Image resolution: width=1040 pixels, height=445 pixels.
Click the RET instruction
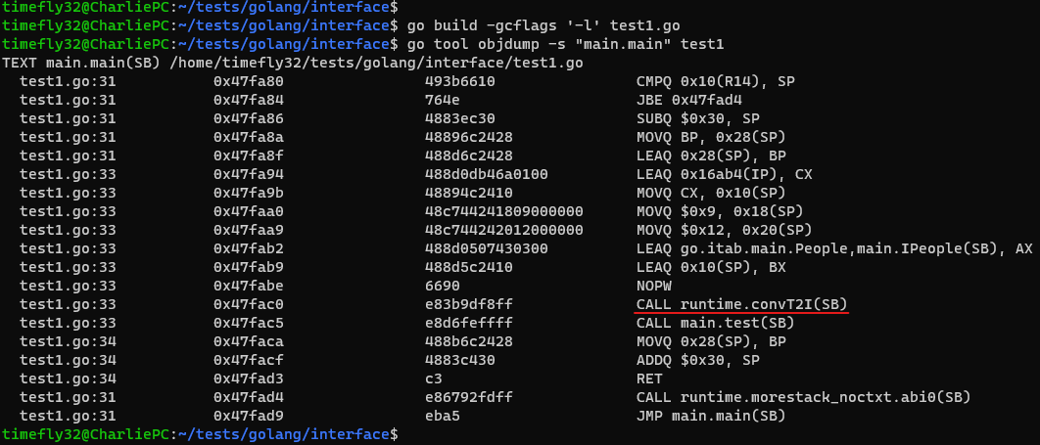[x=648, y=378]
